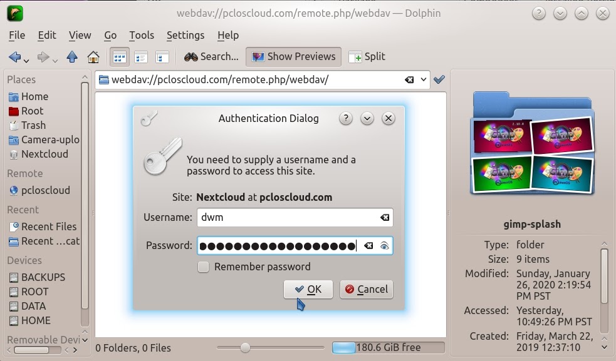Cancel the Authentication Dialog

point(367,290)
